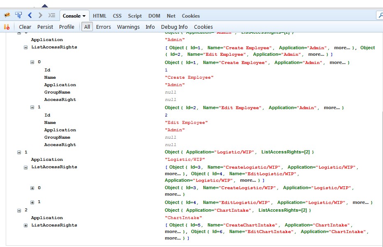
Task: Click the error count indicator icon
Action: point(7,27)
